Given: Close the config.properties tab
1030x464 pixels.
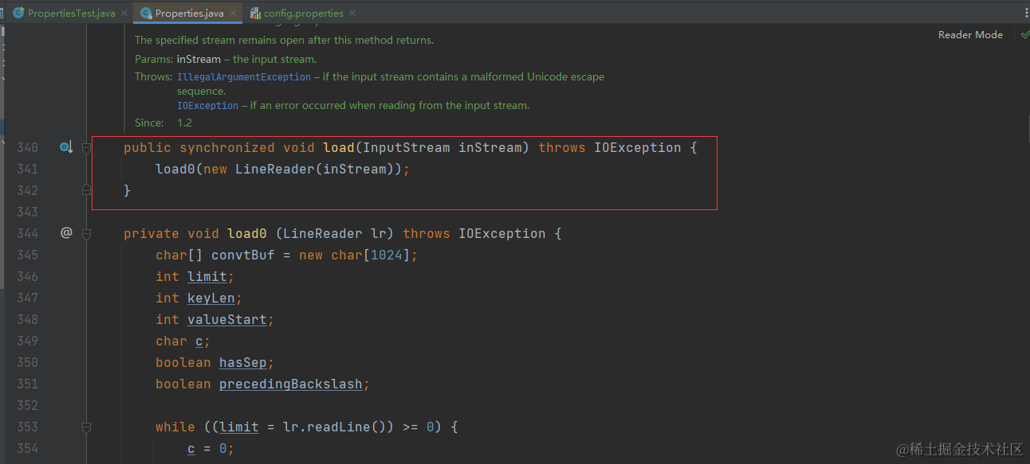Looking at the screenshot, I should (352, 13).
